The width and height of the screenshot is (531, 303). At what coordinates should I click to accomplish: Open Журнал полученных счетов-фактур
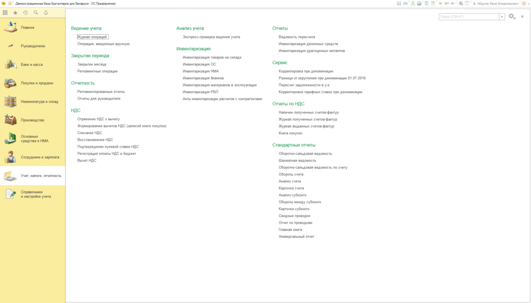pyautogui.click(x=308, y=119)
